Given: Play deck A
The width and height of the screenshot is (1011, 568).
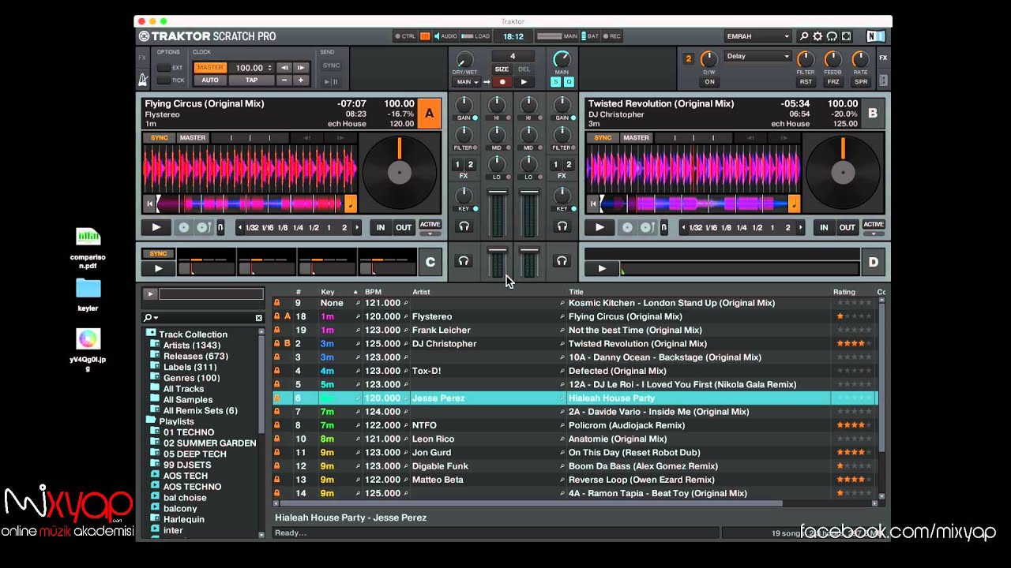Looking at the screenshot, I should click(x=156, y=227).
